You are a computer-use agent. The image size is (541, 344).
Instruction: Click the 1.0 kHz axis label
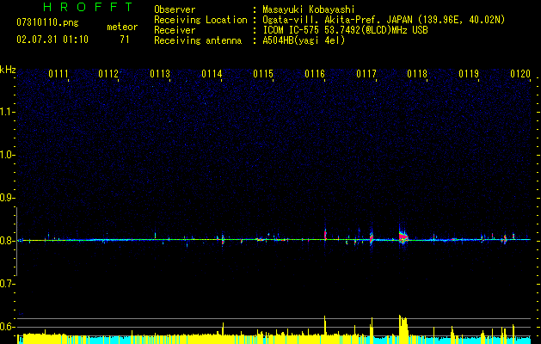coord(7,155)
